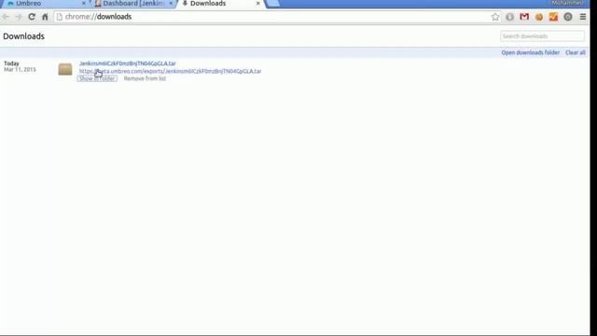Screen dimensions: 597x336
Task: Click the umbreo.com exports source URL
Action: click(170, 71)
